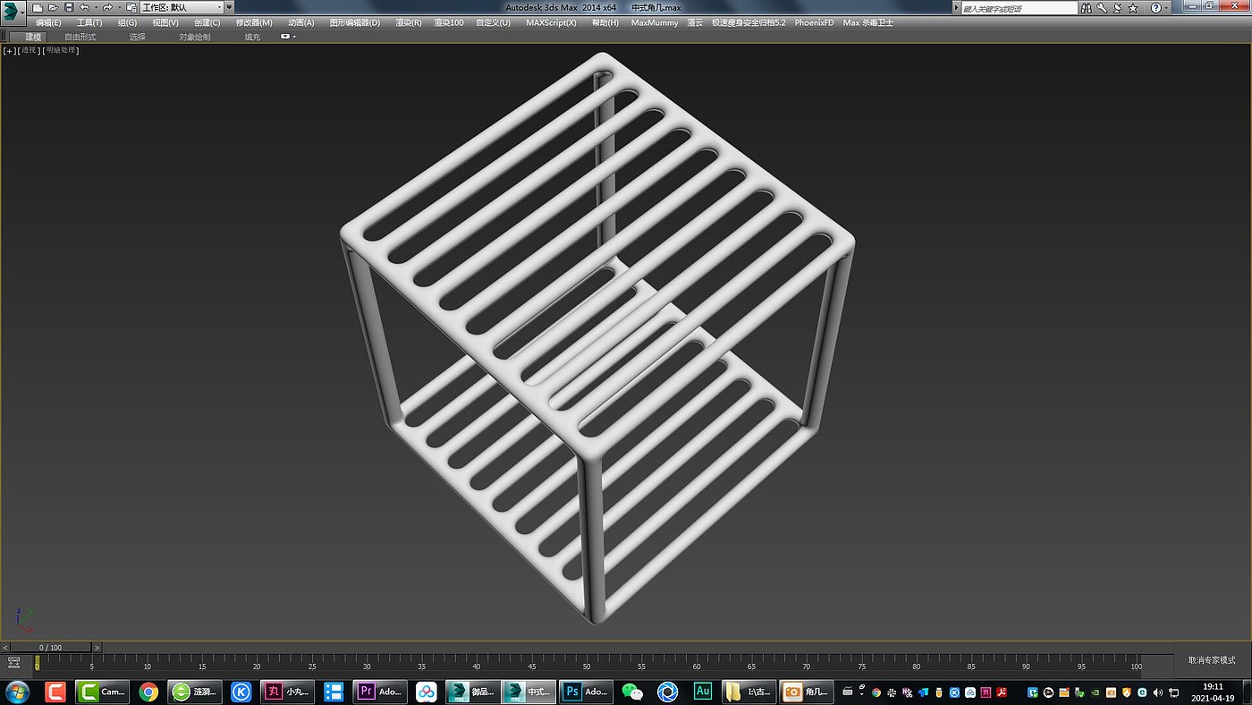The height and width of the screenshot is (705, 1252).
Task: Click the Redo arrow icon
Action: tap(107, 7)
